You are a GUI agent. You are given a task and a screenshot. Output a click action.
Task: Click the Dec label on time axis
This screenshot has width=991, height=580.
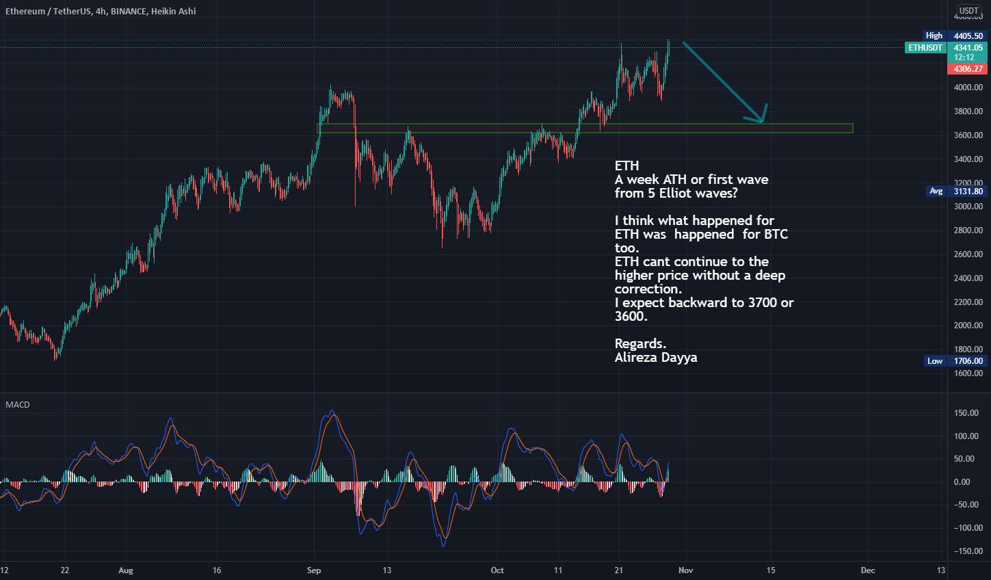pos(868,570)
